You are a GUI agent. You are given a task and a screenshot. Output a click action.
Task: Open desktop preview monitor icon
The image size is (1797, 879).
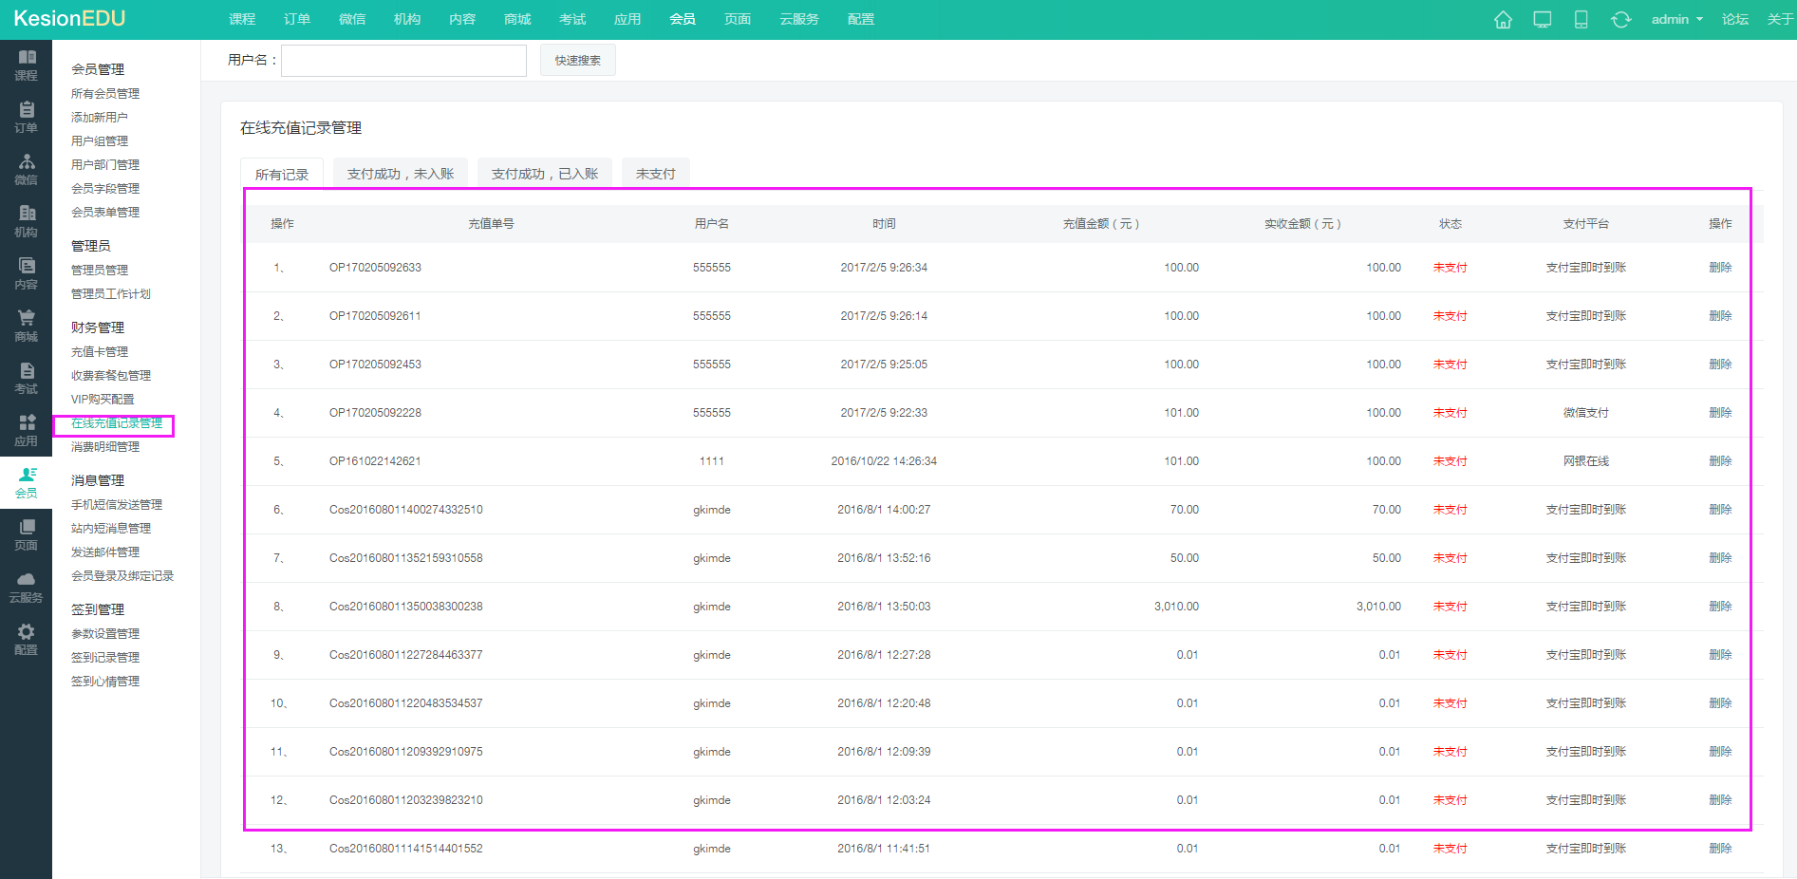(1543, 20)
